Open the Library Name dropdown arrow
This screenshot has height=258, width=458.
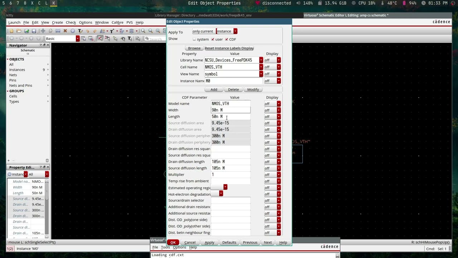tap(261, 60)
